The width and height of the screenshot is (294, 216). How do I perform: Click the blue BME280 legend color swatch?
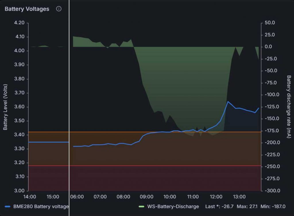(7, 207)
